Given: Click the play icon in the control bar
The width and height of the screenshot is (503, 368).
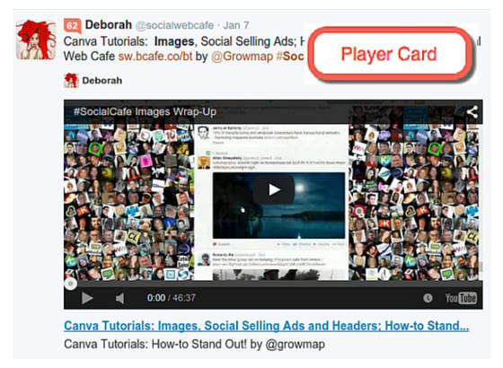Looking at the screenshot, I should pyautogui.click(x=87, y=298).
